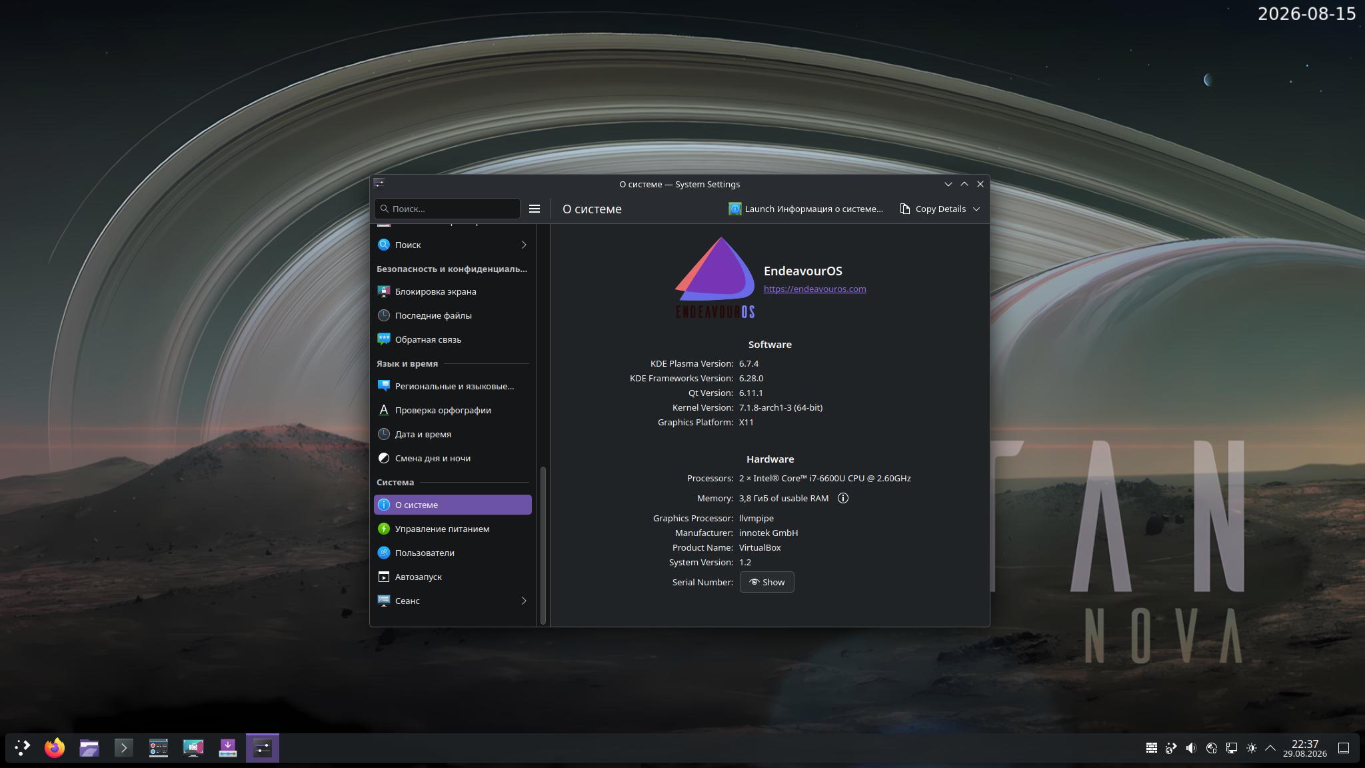
Task: Open the digital clock calendar
Action: 1305,748
